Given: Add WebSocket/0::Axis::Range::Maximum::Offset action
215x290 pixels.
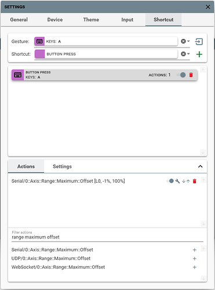Looking at the screenshot, I should 195,267.
